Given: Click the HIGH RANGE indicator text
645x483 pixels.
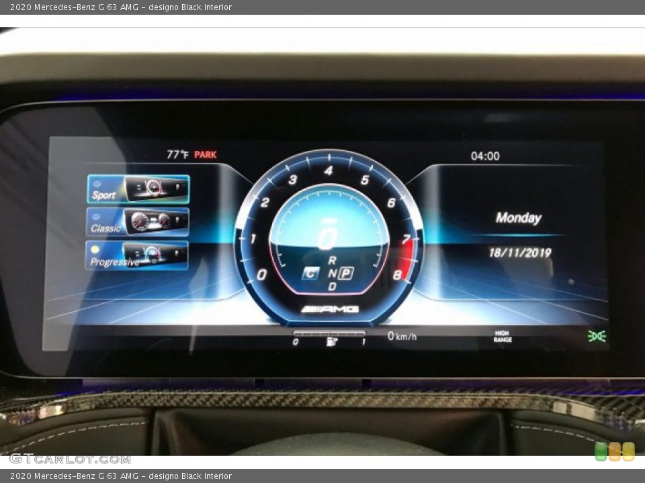Looking at the screenshot, I should tap(503, 336).
